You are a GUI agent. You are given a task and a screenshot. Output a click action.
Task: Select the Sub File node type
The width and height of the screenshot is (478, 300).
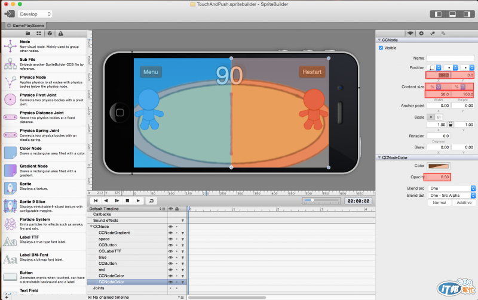tap(44, 64)
